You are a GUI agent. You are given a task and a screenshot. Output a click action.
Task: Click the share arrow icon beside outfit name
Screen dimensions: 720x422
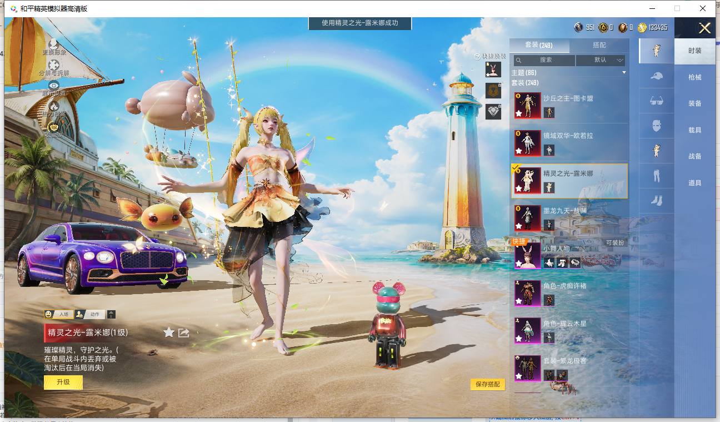coord(184,332)
